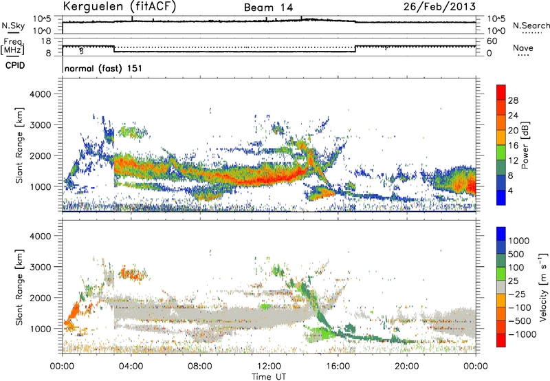This screenshot has width=550, height=381.
Task: Click the CPID label
Action: (15, 65)
